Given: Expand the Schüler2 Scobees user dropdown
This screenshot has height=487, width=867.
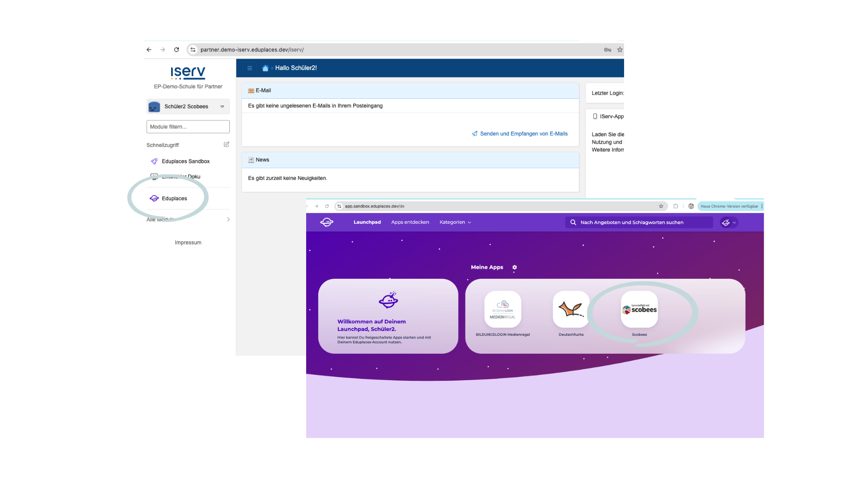Looking at the screenshot, I should click(x=222, y=106).
